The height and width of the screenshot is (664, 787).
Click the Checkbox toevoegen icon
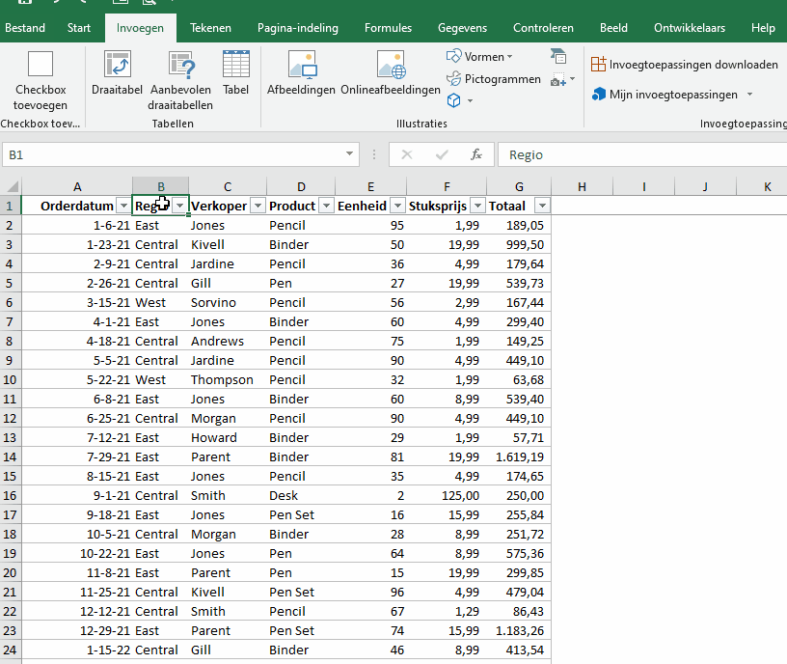41,64
